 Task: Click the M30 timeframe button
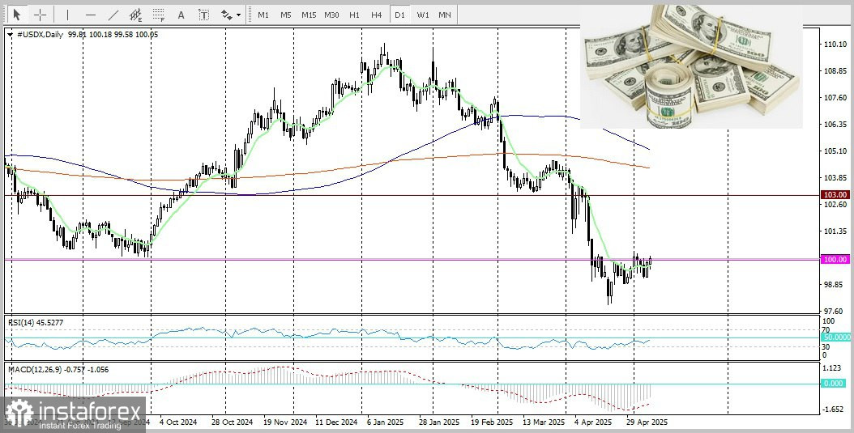tap(331, 15)
